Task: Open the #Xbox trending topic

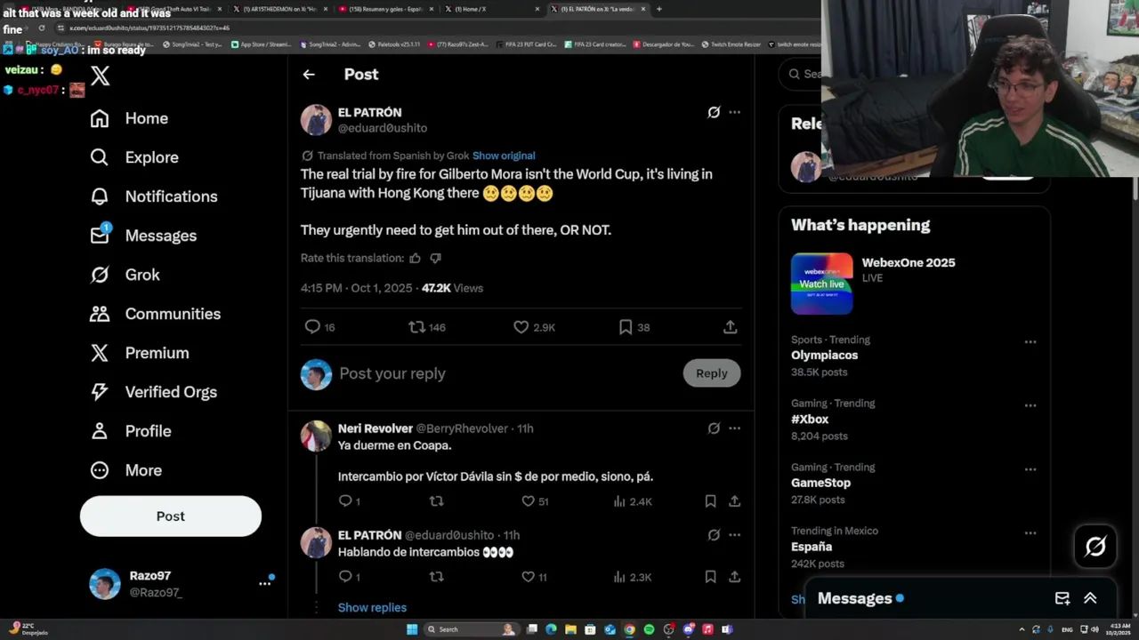Action: 810,420
